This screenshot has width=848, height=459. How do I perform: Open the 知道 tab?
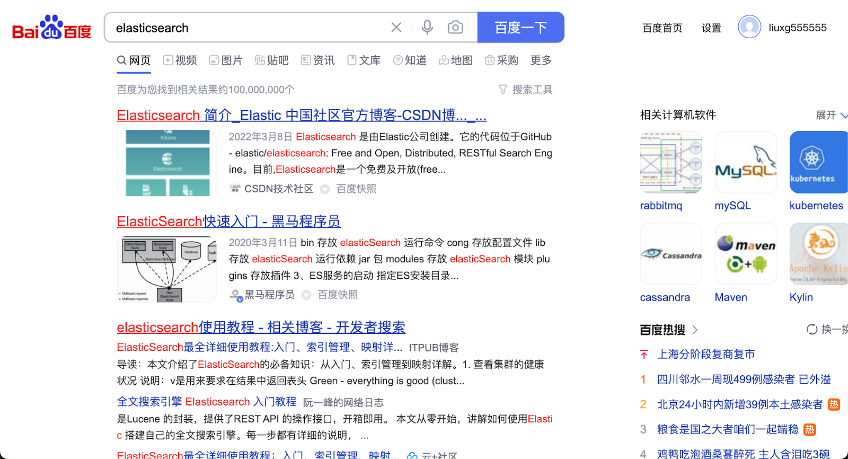pos(410,60)
